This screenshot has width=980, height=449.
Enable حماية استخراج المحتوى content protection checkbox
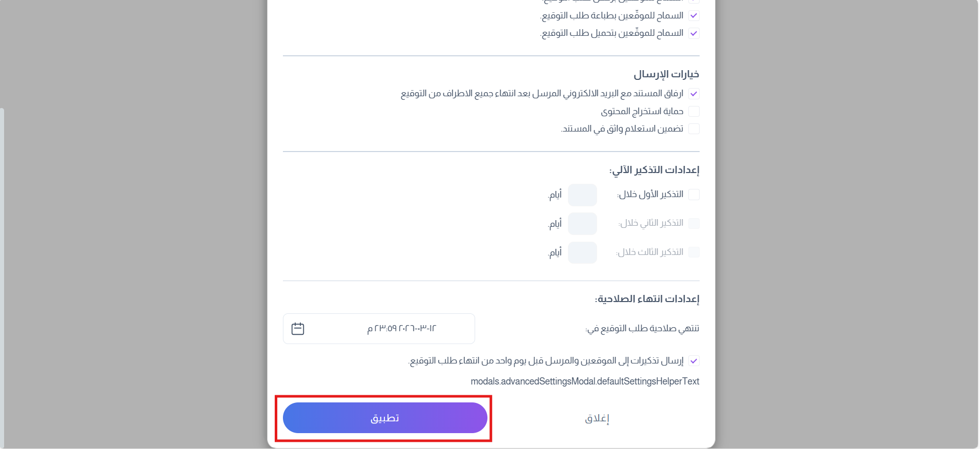coord(694,111)
